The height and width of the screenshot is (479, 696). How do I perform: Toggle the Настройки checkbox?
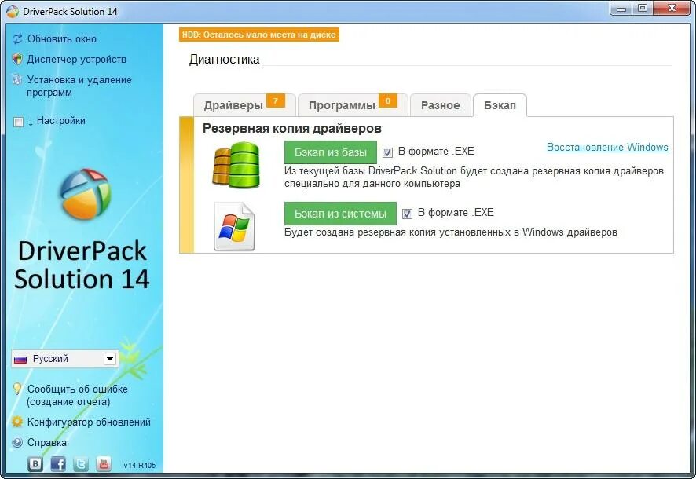[x=18, y=122]
